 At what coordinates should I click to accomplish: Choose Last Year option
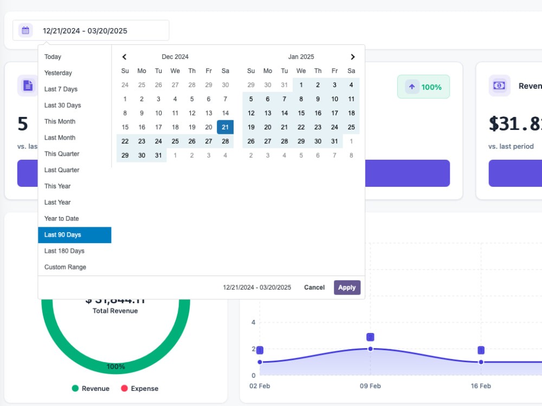(x=75, y=202)
